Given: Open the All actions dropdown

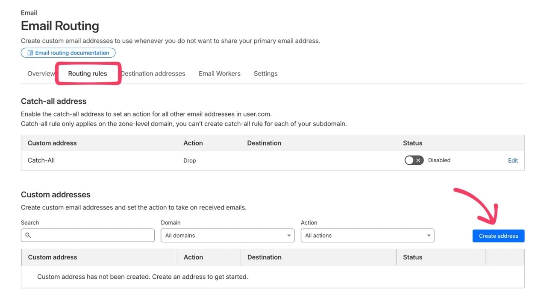Looking at the screenshot, I should [x=368, y=235].
